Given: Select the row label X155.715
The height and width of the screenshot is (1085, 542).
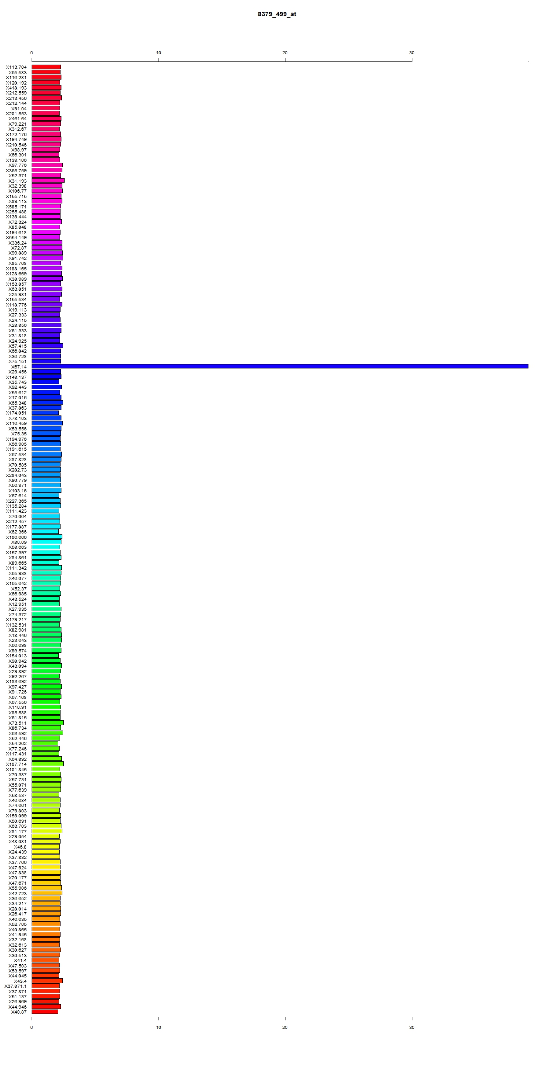Looking at the screenshot, I should 16,196.
